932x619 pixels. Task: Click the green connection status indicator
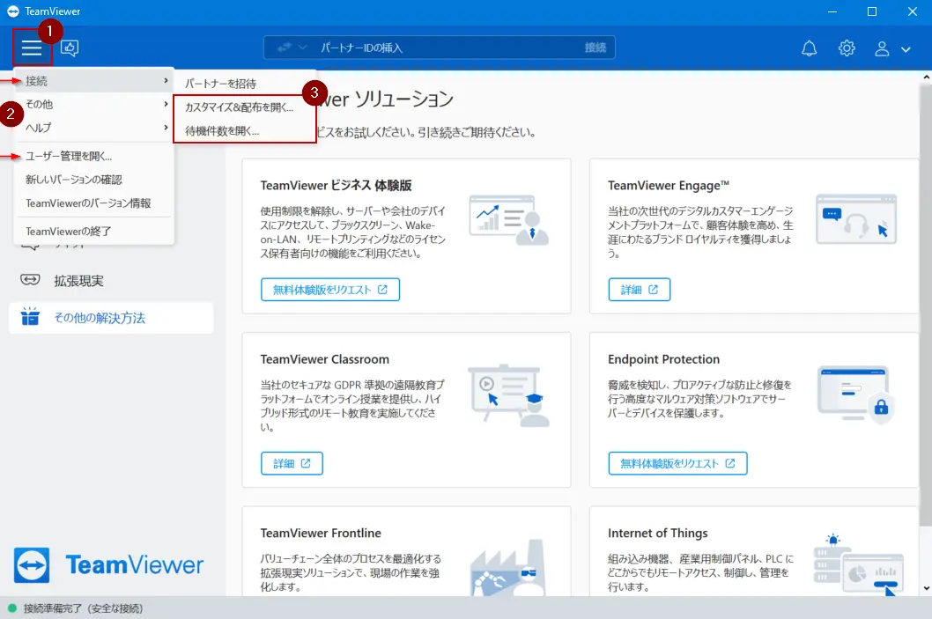[x=11, y=608]
